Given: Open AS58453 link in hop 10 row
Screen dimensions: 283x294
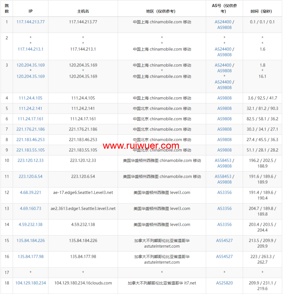Looking at the screenshot, I should point(223,160).
